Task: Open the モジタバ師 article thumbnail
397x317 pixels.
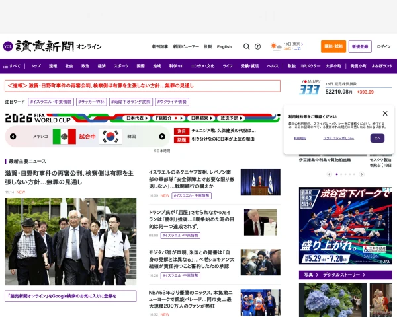Action: (x=261, y=262)
